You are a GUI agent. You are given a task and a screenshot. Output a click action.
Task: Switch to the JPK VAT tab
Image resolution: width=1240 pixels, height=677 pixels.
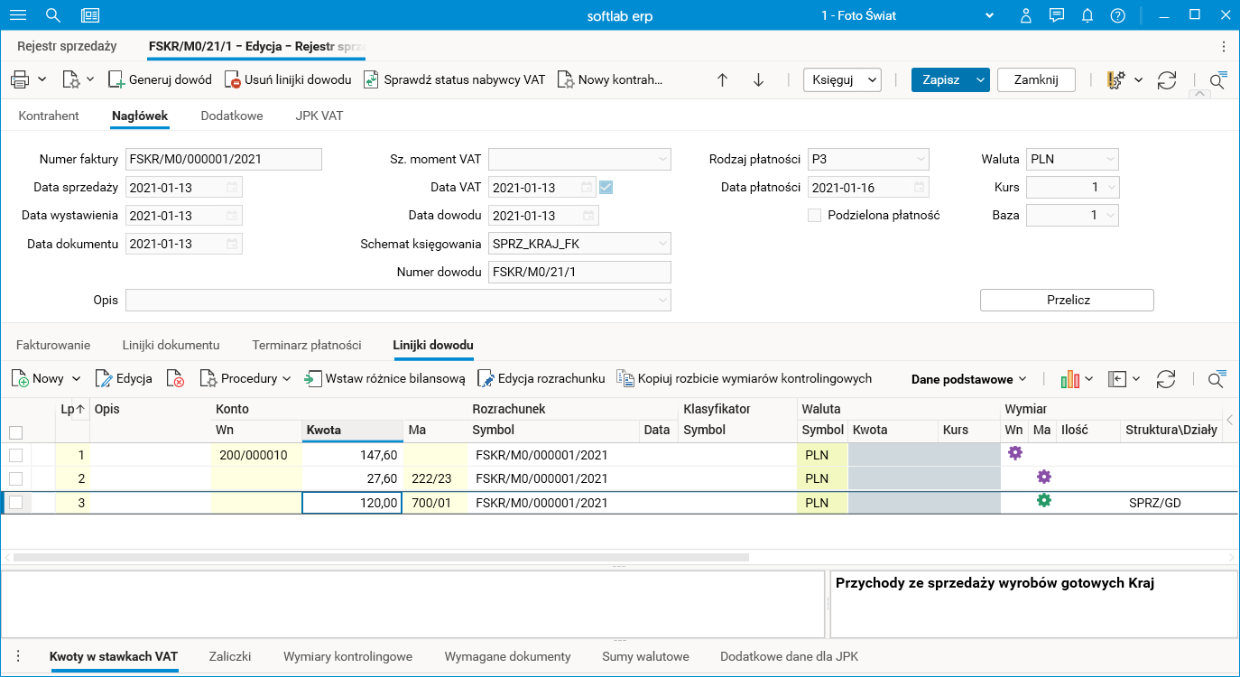click(x=319, y=116)
